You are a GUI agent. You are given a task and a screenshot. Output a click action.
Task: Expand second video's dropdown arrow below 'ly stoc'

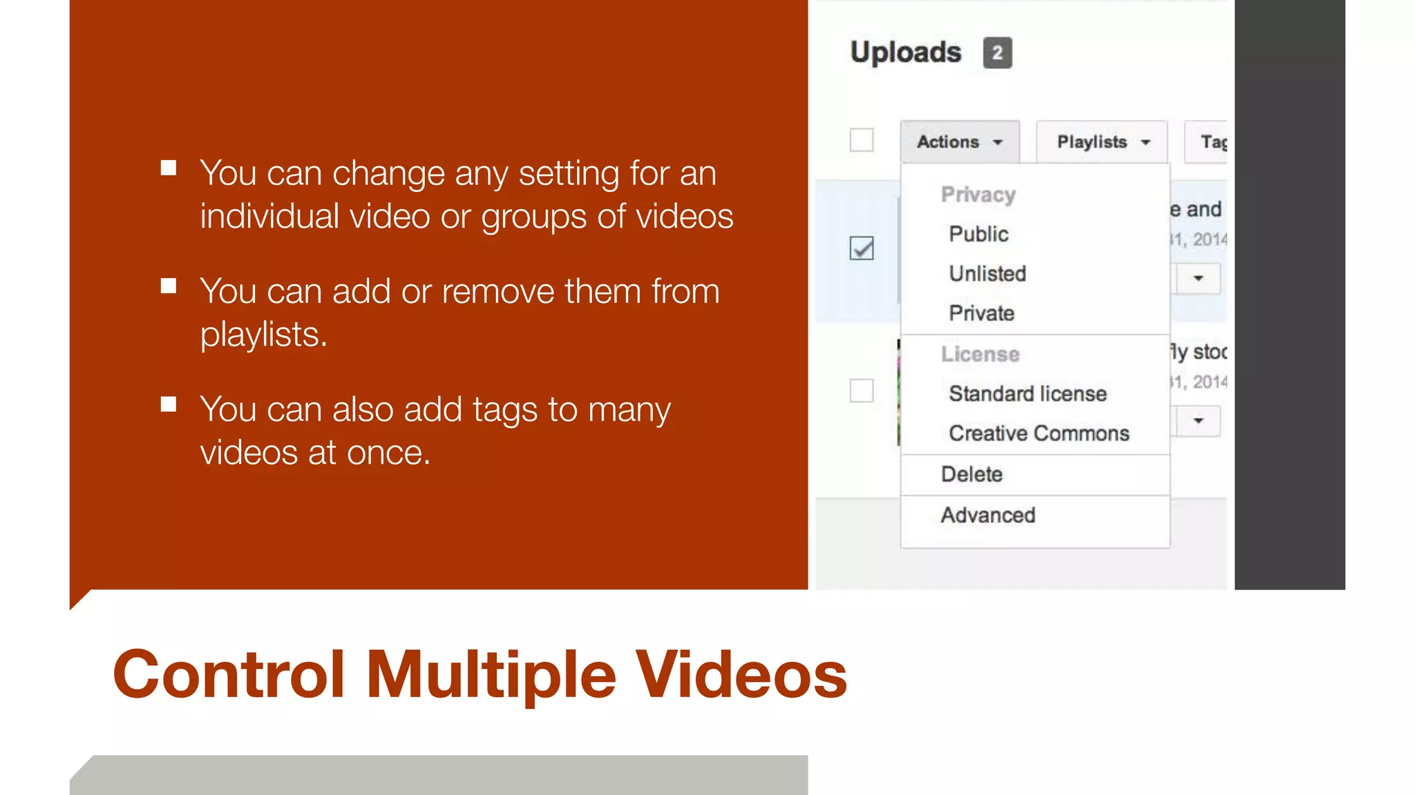(1199, 421)
